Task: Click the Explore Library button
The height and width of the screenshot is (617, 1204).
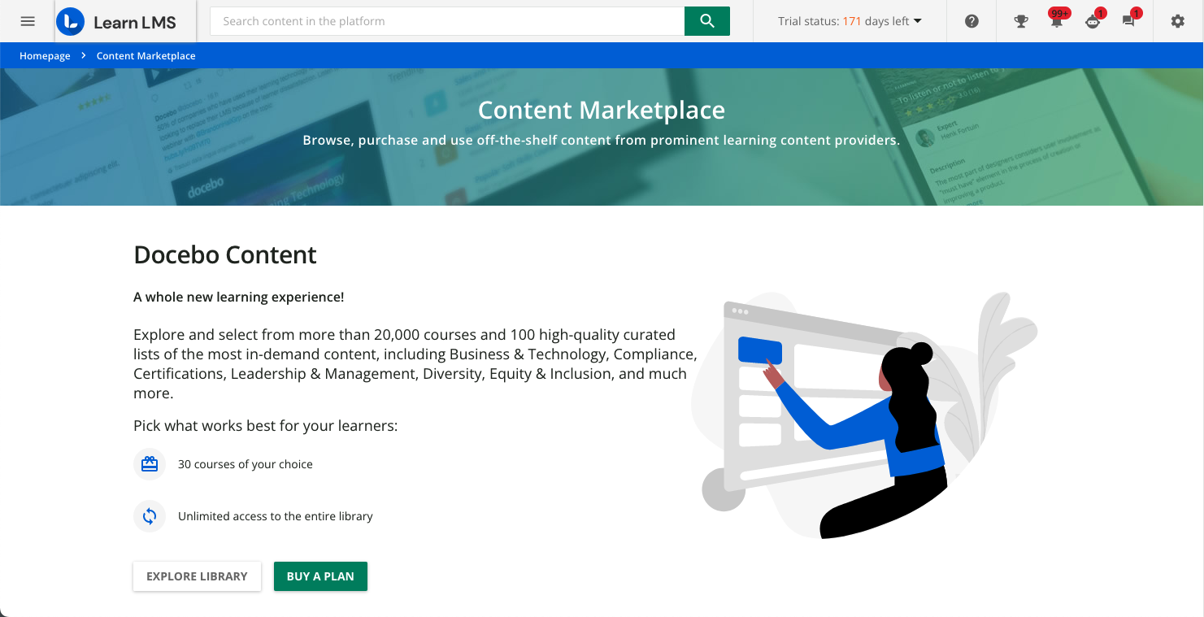Action: 197,576
